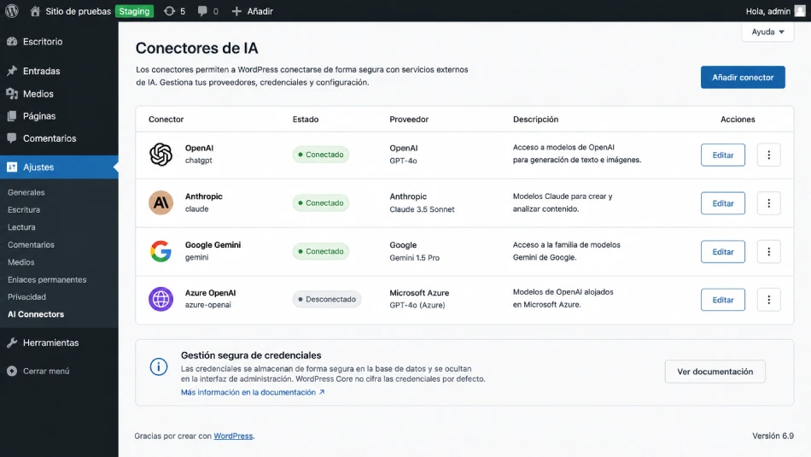Expand the Ayuda help dropdown
This screenshot has height=457, width=811.
(767, 32)
